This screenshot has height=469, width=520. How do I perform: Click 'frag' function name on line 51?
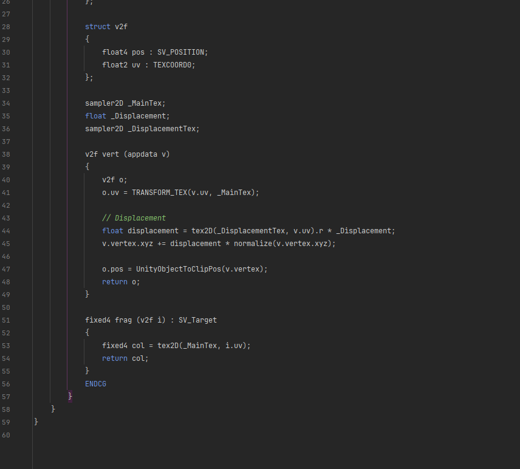(123, 320)
